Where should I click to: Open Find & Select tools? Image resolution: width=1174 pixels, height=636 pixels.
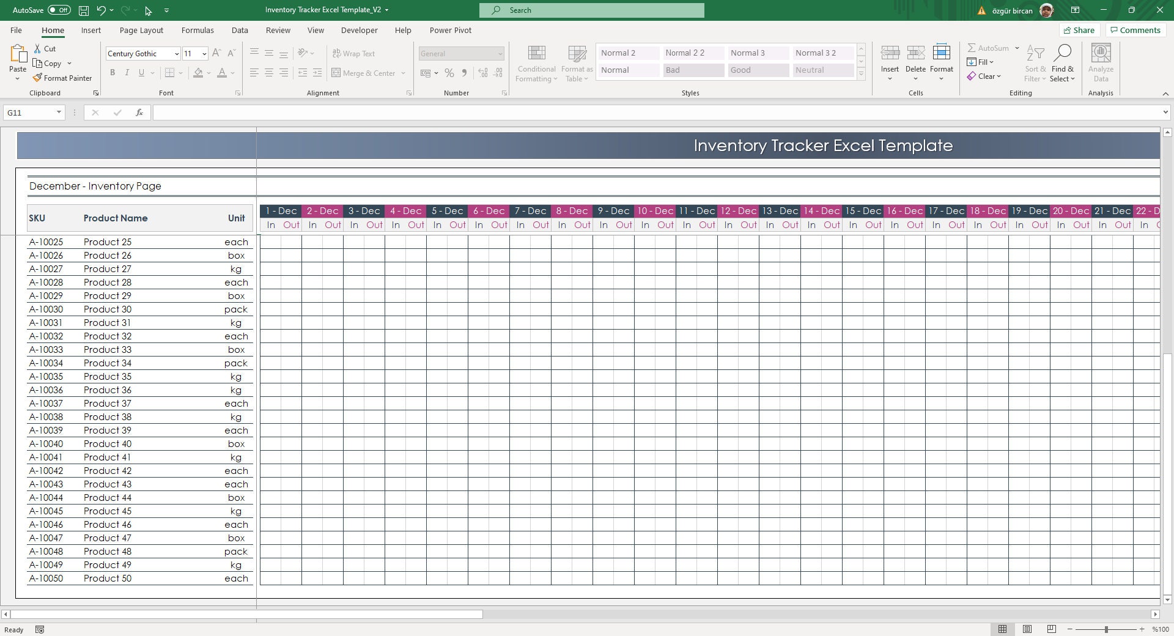pos(1062,63)
